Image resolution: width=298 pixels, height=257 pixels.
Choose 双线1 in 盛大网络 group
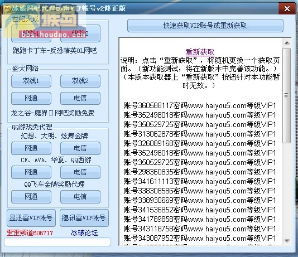coord(31,81)
